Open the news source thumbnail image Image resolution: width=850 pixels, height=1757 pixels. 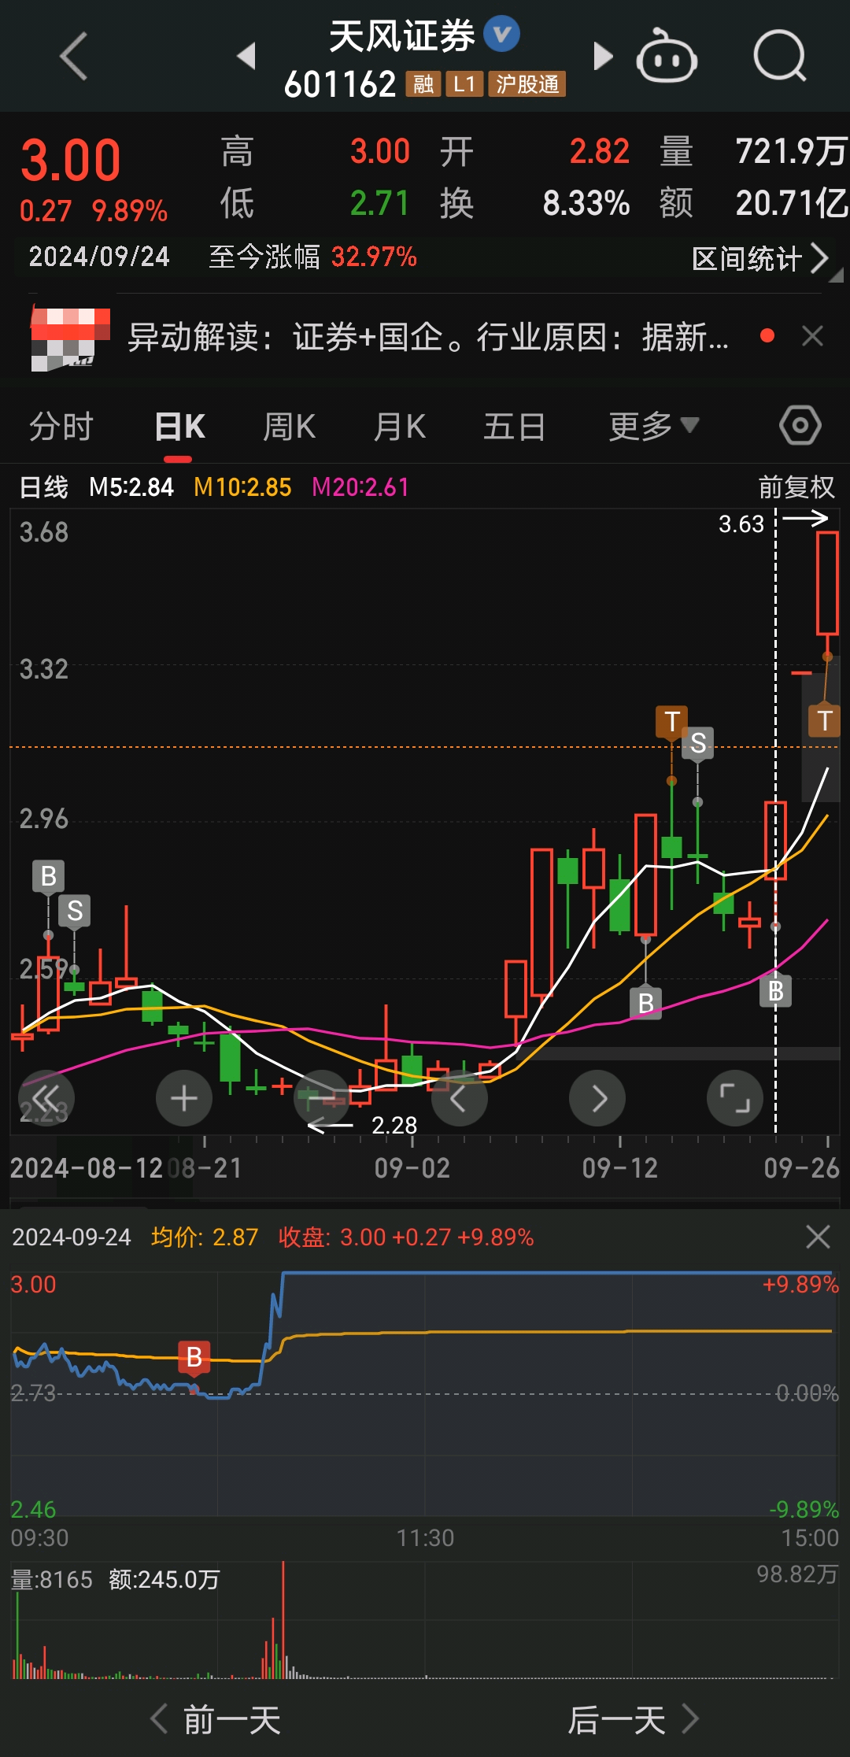pos(70,339)
